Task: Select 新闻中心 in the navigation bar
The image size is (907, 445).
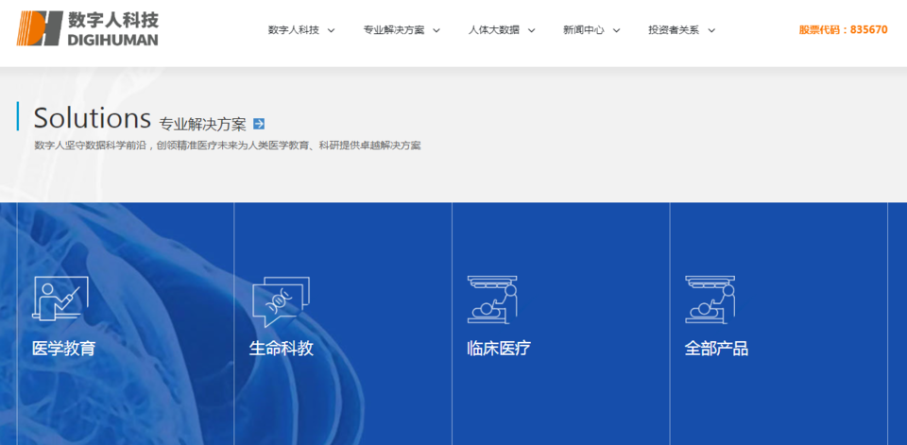Action: click(x=583, y=30)
